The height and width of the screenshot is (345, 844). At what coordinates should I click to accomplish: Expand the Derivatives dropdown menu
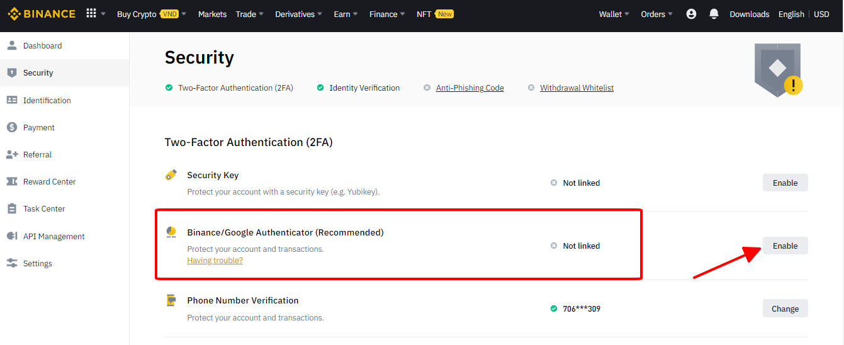[299, 14]
